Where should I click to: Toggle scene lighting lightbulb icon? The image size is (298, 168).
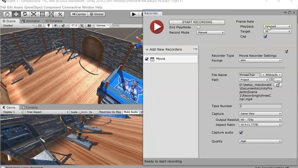pos(48,26)
